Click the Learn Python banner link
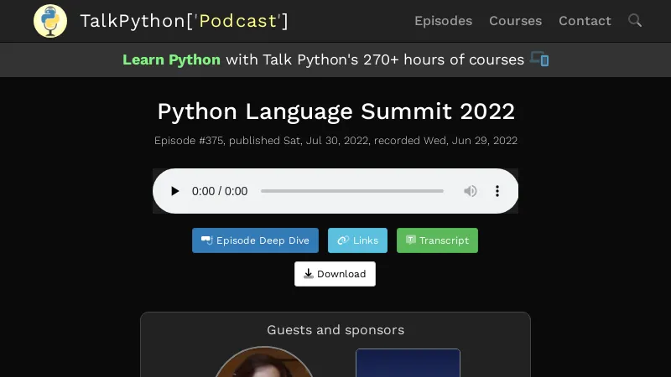671x377 pixels. click(171, 59)
